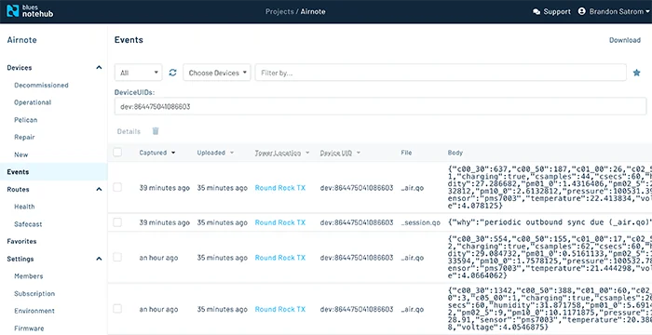Viewport: 652px width, 335px height.
Task: Star the current filter as favorite
Action: [636, 73]
